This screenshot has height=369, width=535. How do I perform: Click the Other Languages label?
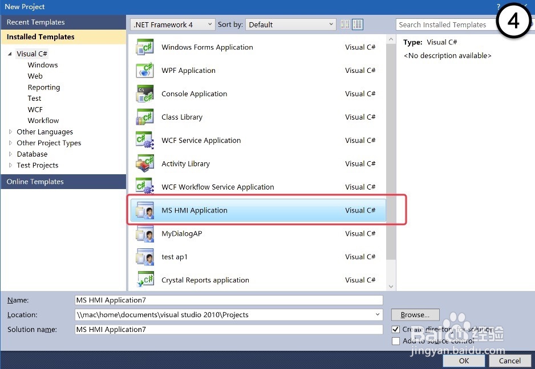point(44,132)
